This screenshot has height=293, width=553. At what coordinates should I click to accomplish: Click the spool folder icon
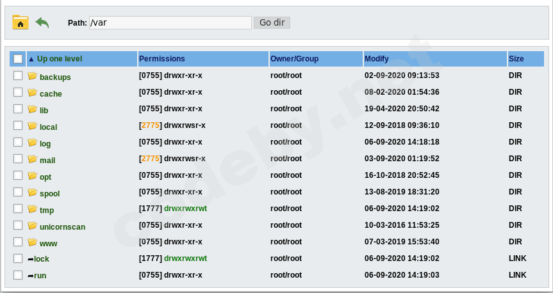pyautogui.click(x=33, y=192)
